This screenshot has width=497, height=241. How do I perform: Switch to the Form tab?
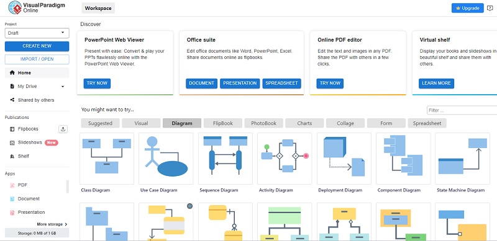click(386, 123)
